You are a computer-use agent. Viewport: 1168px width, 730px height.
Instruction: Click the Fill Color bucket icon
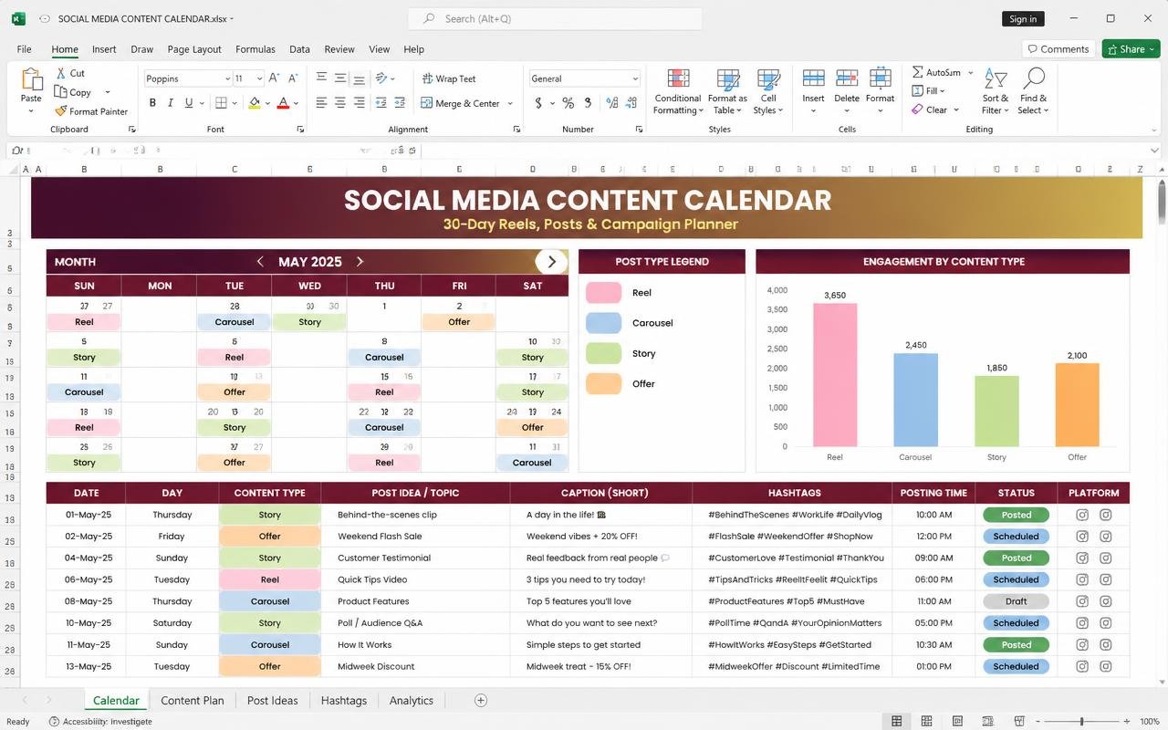pyautogui.click(x=255, y=103)
